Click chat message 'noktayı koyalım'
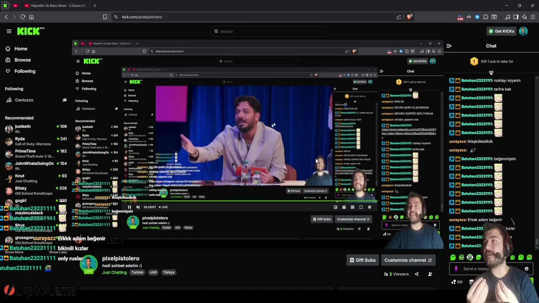This screenshot has width=539, height=303. [507, 80]
